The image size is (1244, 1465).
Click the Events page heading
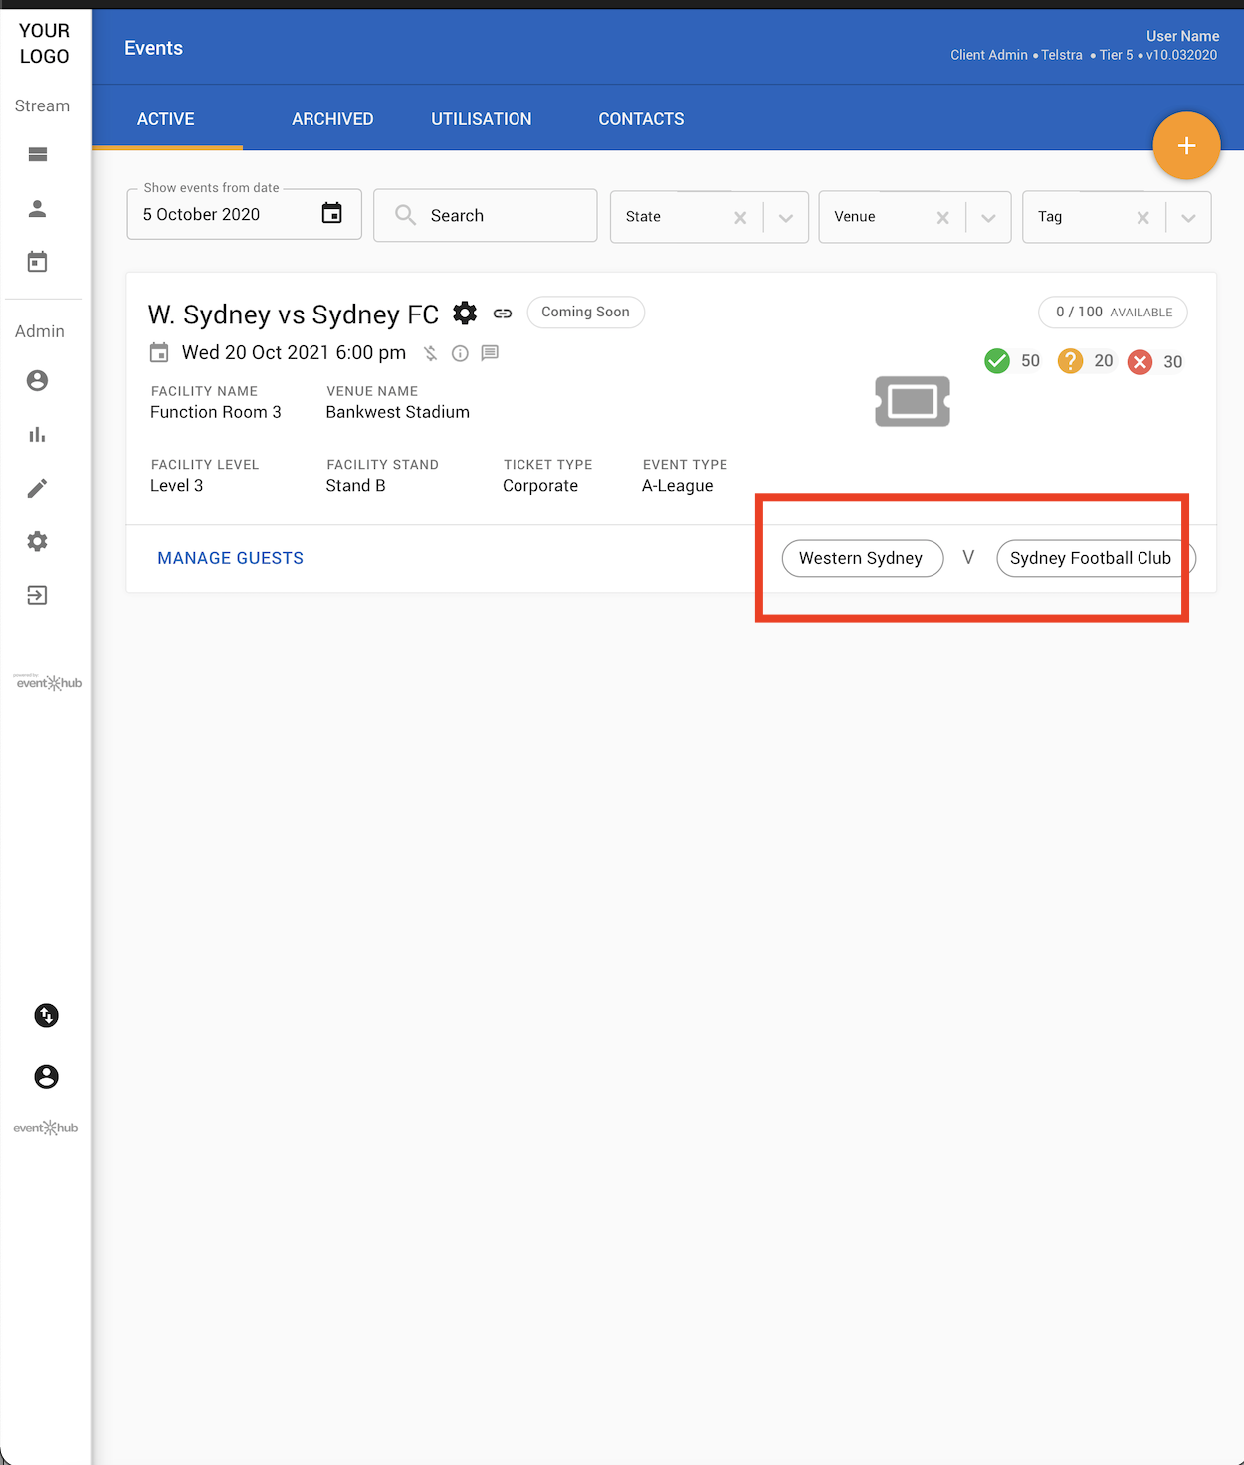(x=154, y=48)
